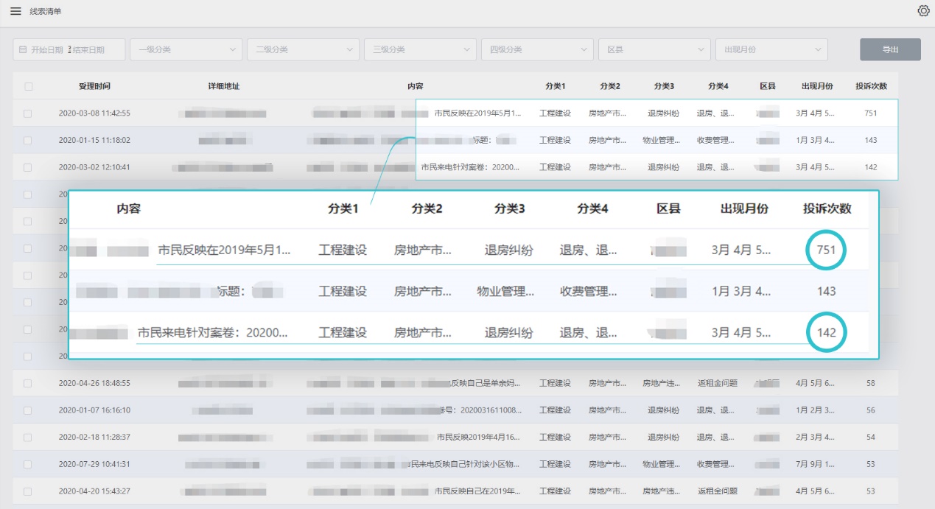935x509 pixels.
Task: Choose a district from 区县 dropdown
Action: pyautogui.click(x=654, y=49)
